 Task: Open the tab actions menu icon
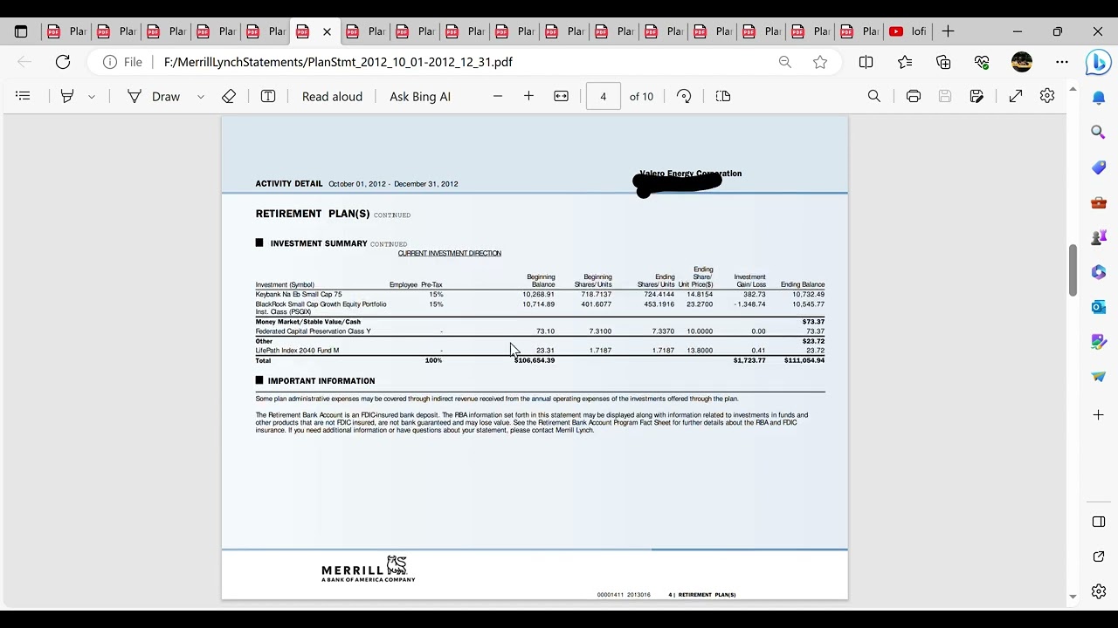pyautogui.click(x=21, y=31)
